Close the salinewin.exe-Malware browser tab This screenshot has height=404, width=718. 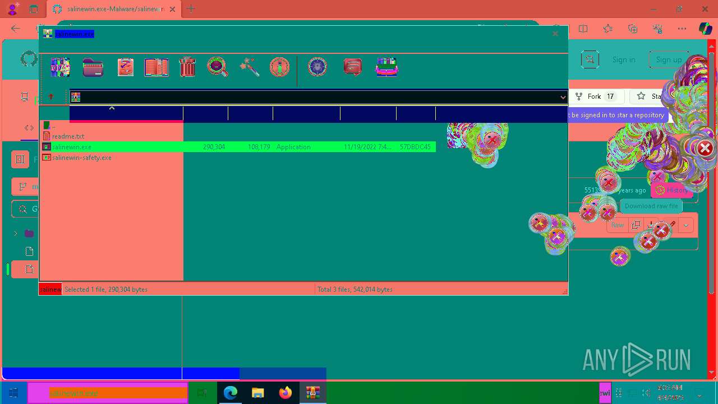[172, 9]
